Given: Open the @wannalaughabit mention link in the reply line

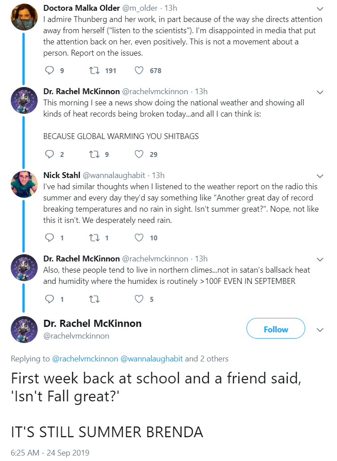Looking at the screenshot, I should coord(151,359).
